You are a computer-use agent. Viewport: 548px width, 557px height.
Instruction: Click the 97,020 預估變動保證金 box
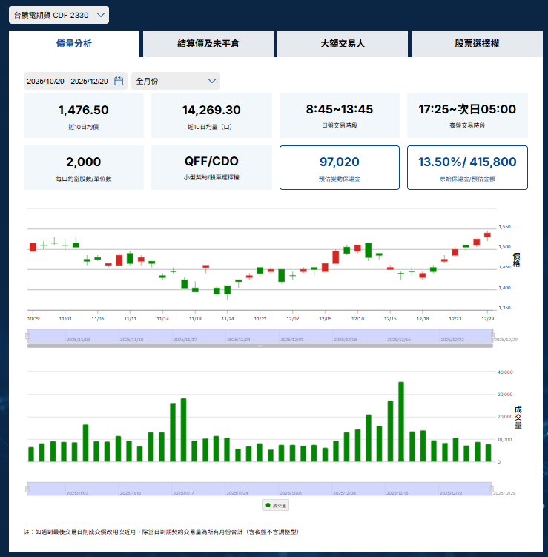339,168
